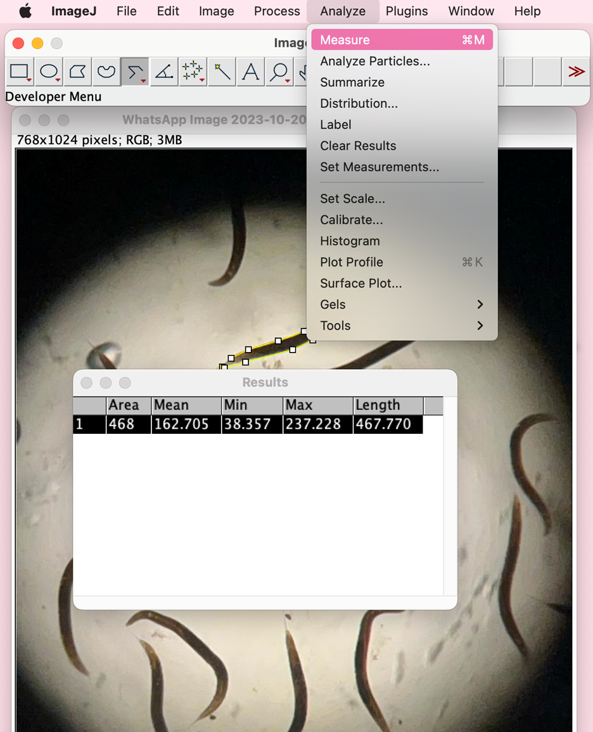593x732 pixels.
Task: Open the Process menu
Action: 277,11
